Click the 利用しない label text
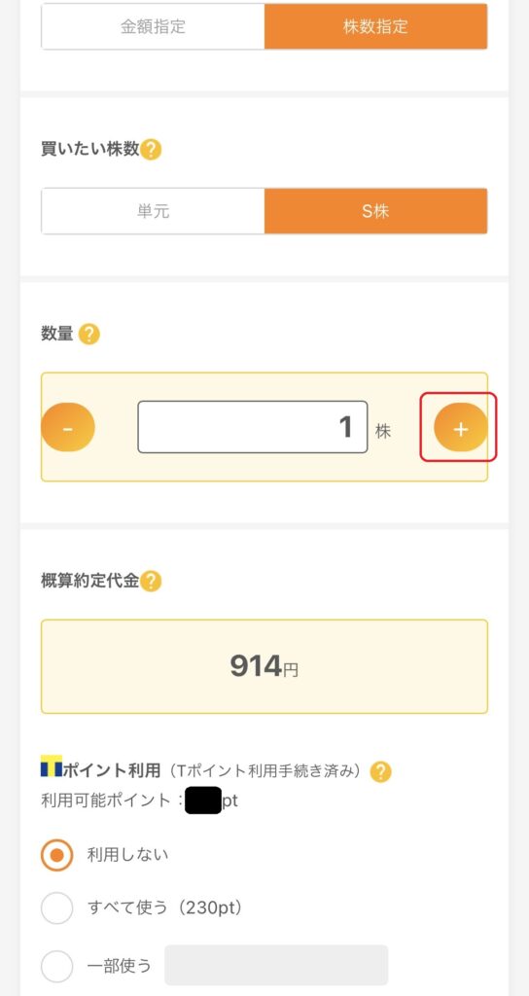The height and width of the screenshot is (996, 529). click(127, 854)
